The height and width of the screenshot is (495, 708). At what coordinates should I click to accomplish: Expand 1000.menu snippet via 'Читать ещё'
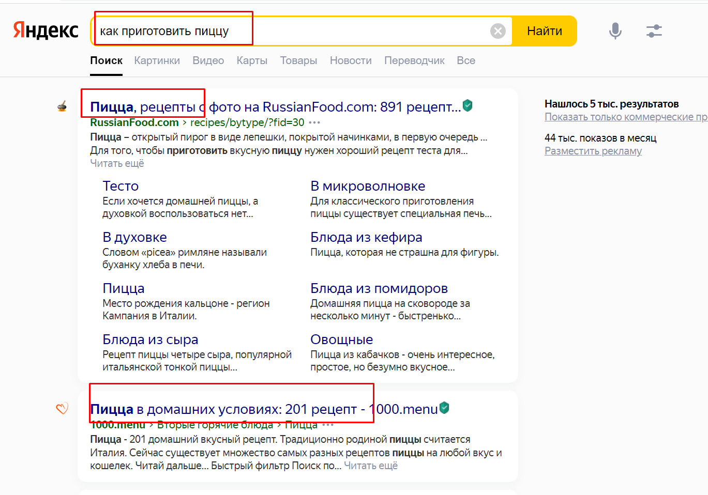coord(371,466)
